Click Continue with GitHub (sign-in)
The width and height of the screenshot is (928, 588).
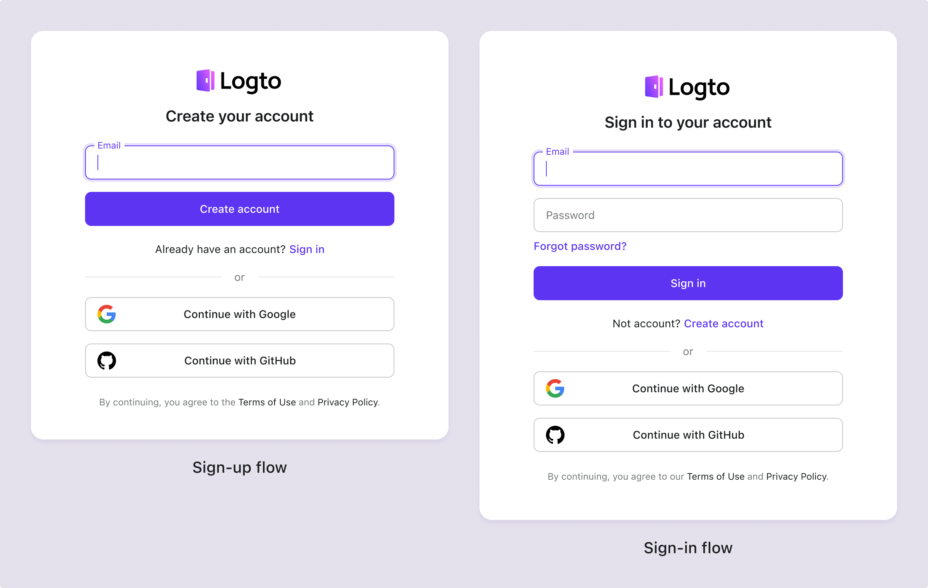688,434
